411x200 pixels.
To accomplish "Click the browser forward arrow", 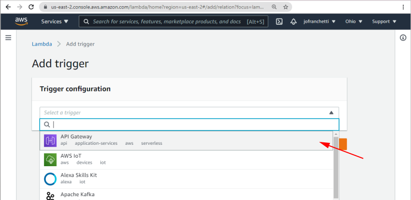I will (20, 7).
